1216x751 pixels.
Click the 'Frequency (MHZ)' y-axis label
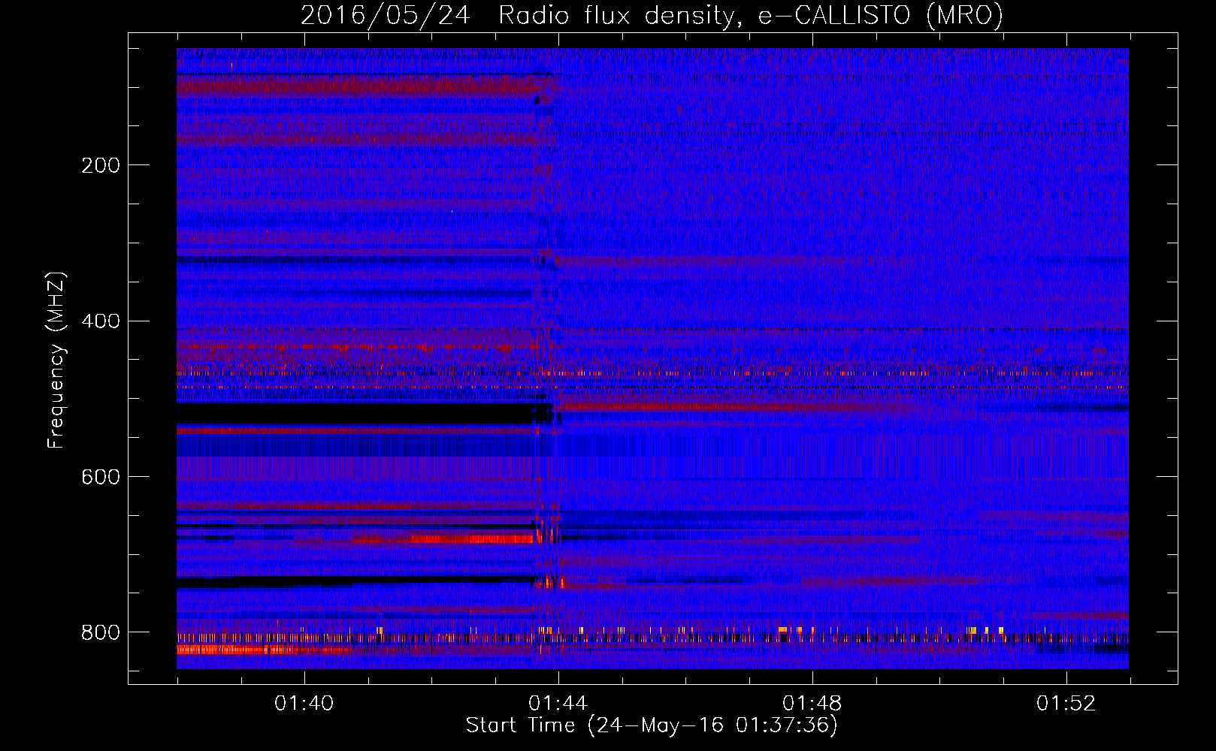tap(56, 360)
